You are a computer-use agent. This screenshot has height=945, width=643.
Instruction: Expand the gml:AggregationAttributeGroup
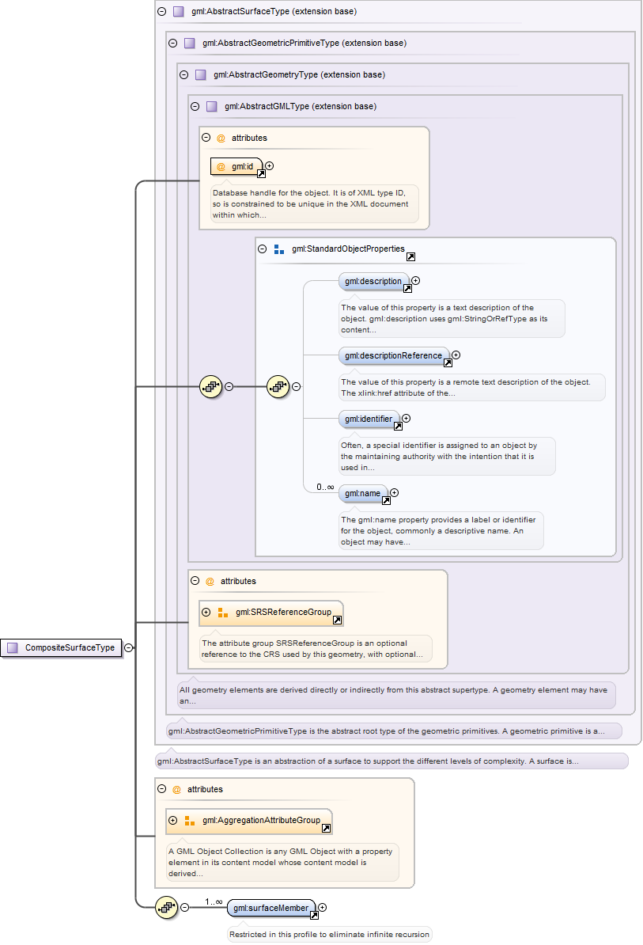click(x=173, y=821)
